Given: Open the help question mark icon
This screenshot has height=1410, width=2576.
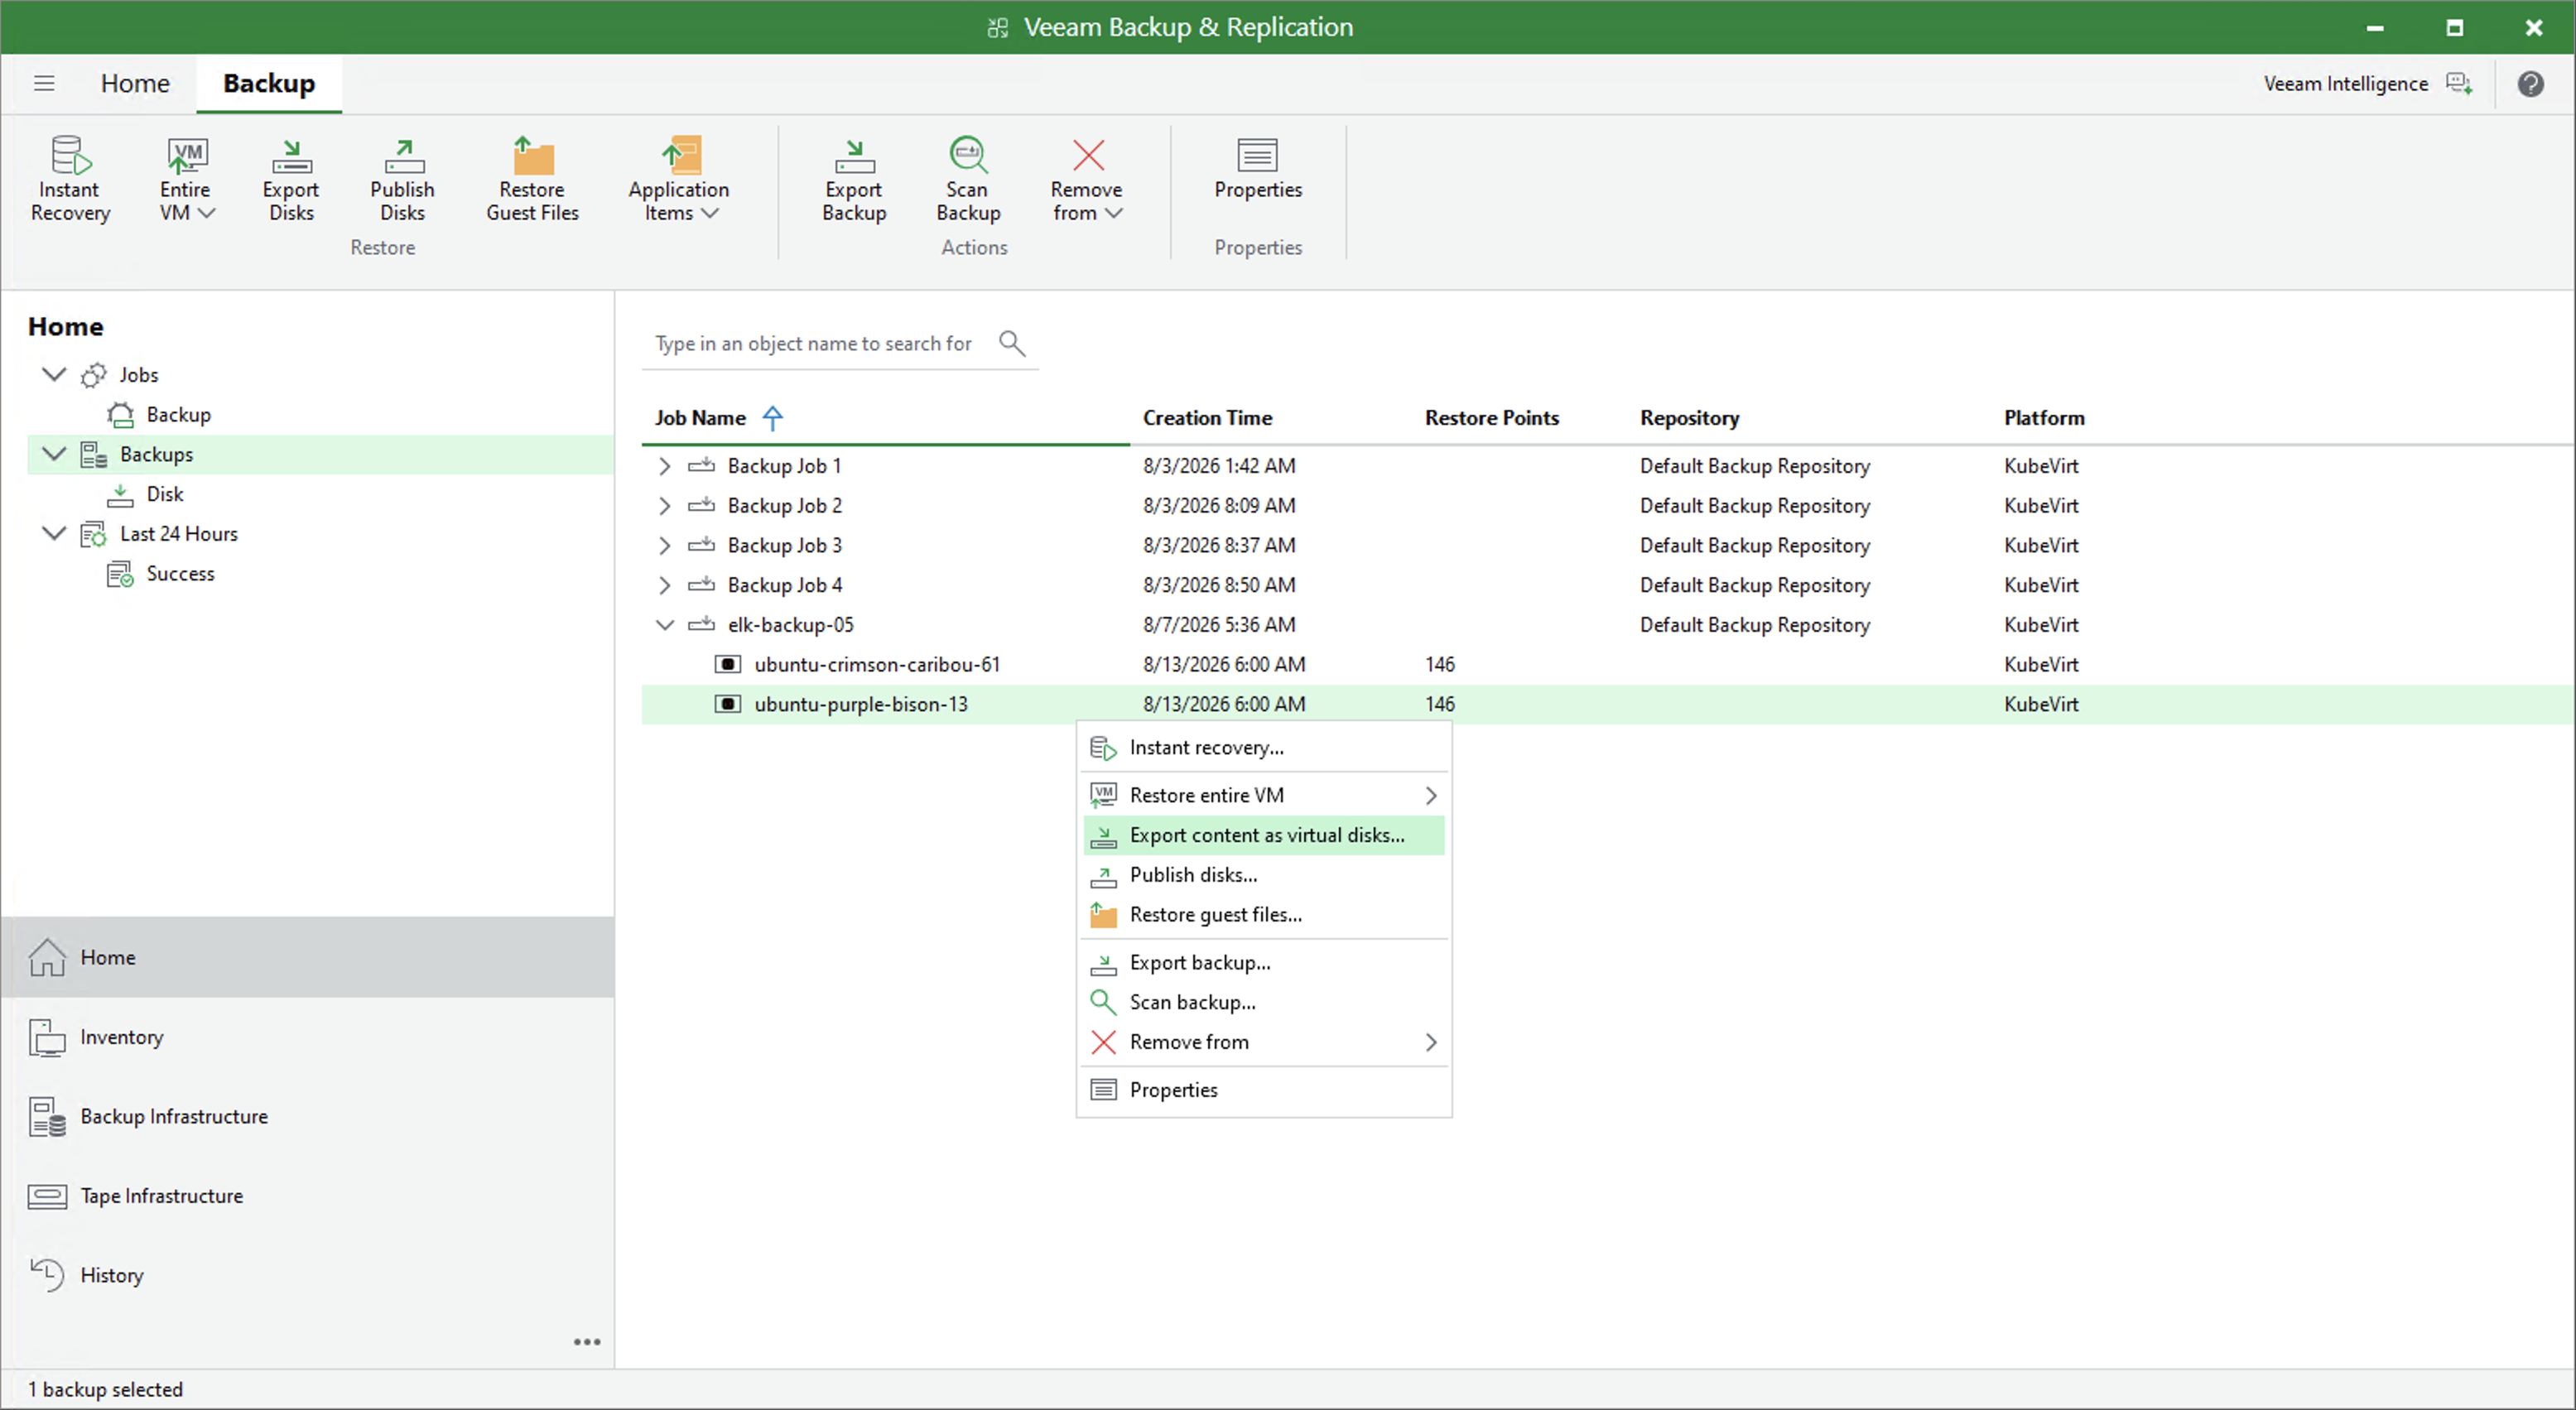Looking at the screenshot, I should (x=2531, y=84).
